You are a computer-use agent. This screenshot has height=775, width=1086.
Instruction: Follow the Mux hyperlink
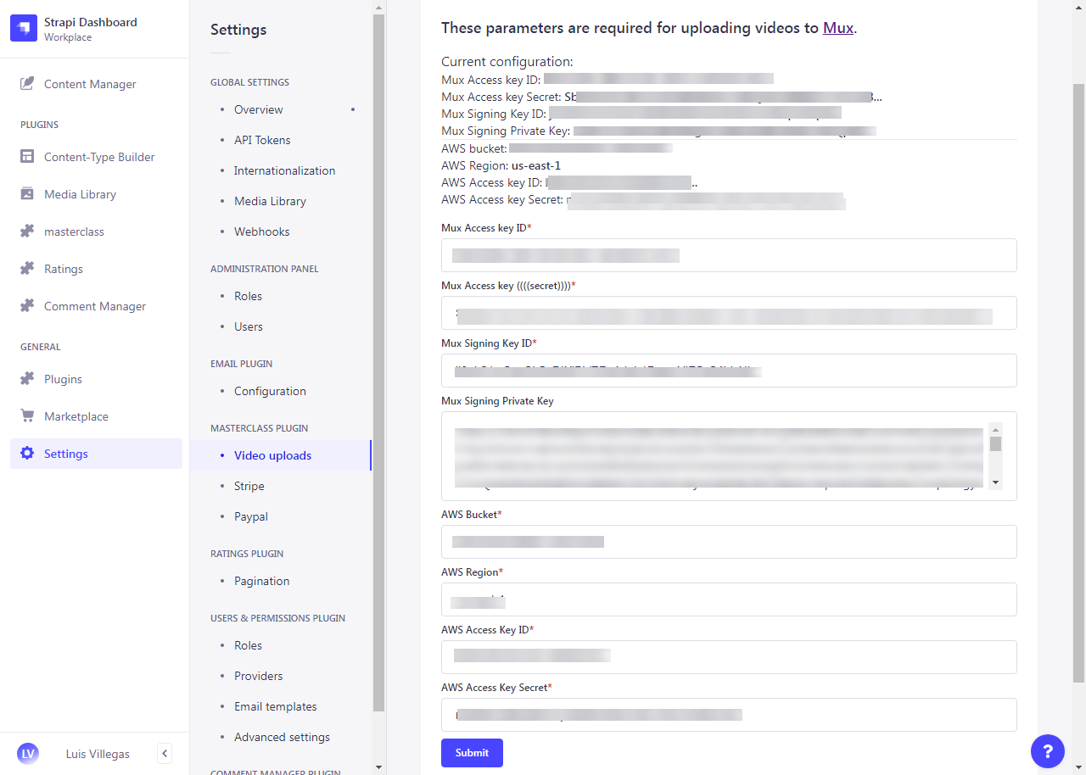(x=838, y=27)
